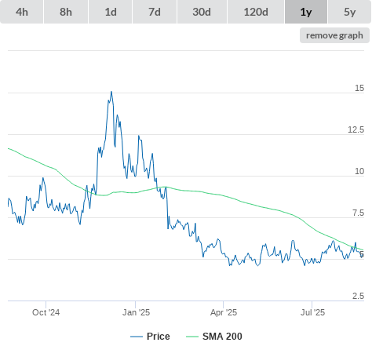Choose the 1d time range tab
The image size is (372, 357).
[111, 12]
